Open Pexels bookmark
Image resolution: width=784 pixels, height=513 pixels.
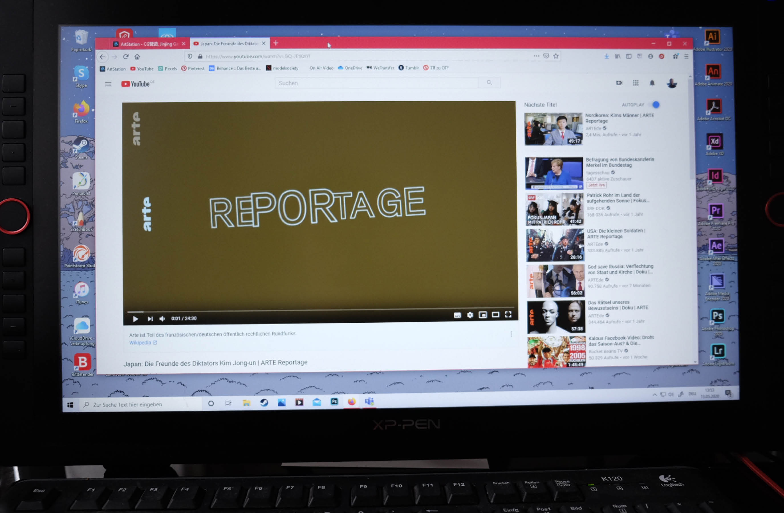[x=167, y=68]
